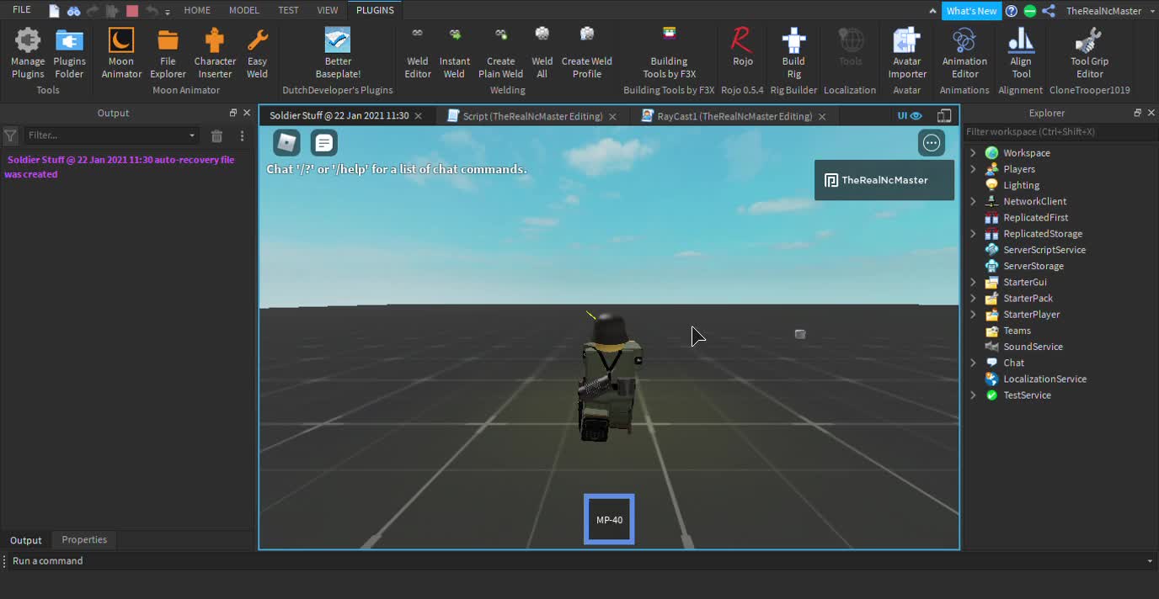Expand ReplicatedStorage in Explorer
Viewport: 1159px width, 599px height.
973,234
